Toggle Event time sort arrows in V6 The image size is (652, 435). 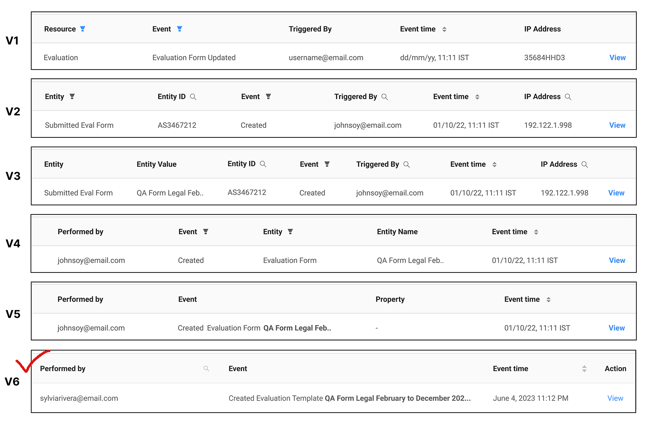tap(584, 368)
